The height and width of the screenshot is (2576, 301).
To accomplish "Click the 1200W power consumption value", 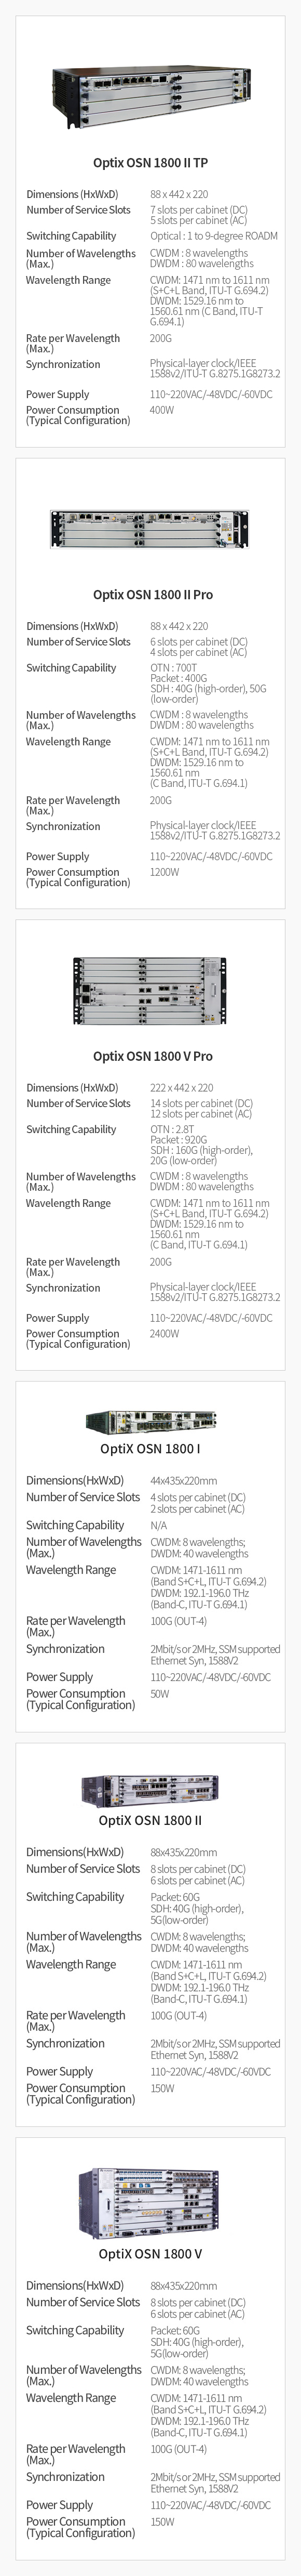I will [x=165, y=872].
